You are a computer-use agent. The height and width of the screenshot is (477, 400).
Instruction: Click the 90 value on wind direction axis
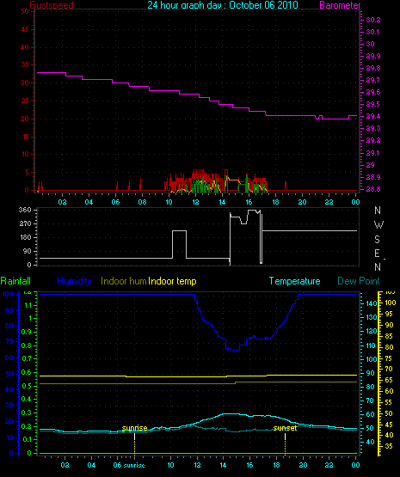[x=28, y=251]
